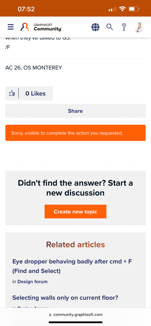Tap the Share button
Viewport: 151px width, 326px height.
click(75, 111)
